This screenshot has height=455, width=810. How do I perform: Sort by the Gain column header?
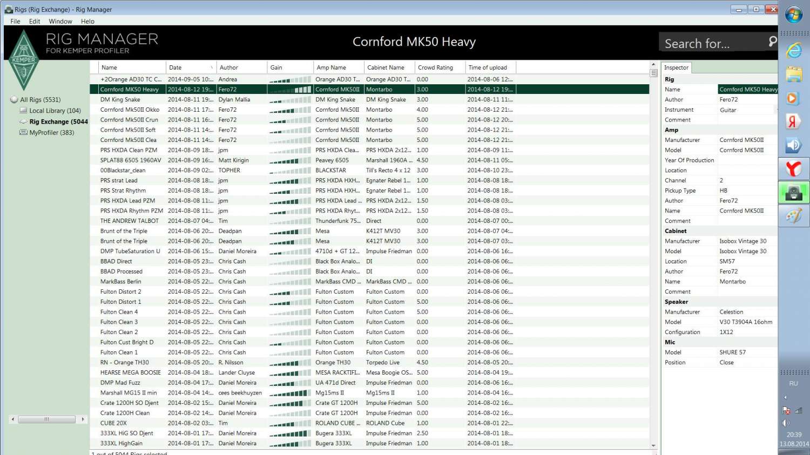(290, 67)
